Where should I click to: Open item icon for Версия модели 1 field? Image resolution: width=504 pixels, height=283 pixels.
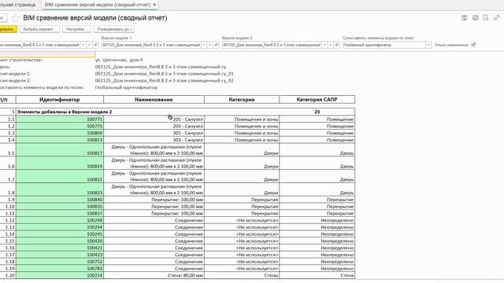pos(216,45)
